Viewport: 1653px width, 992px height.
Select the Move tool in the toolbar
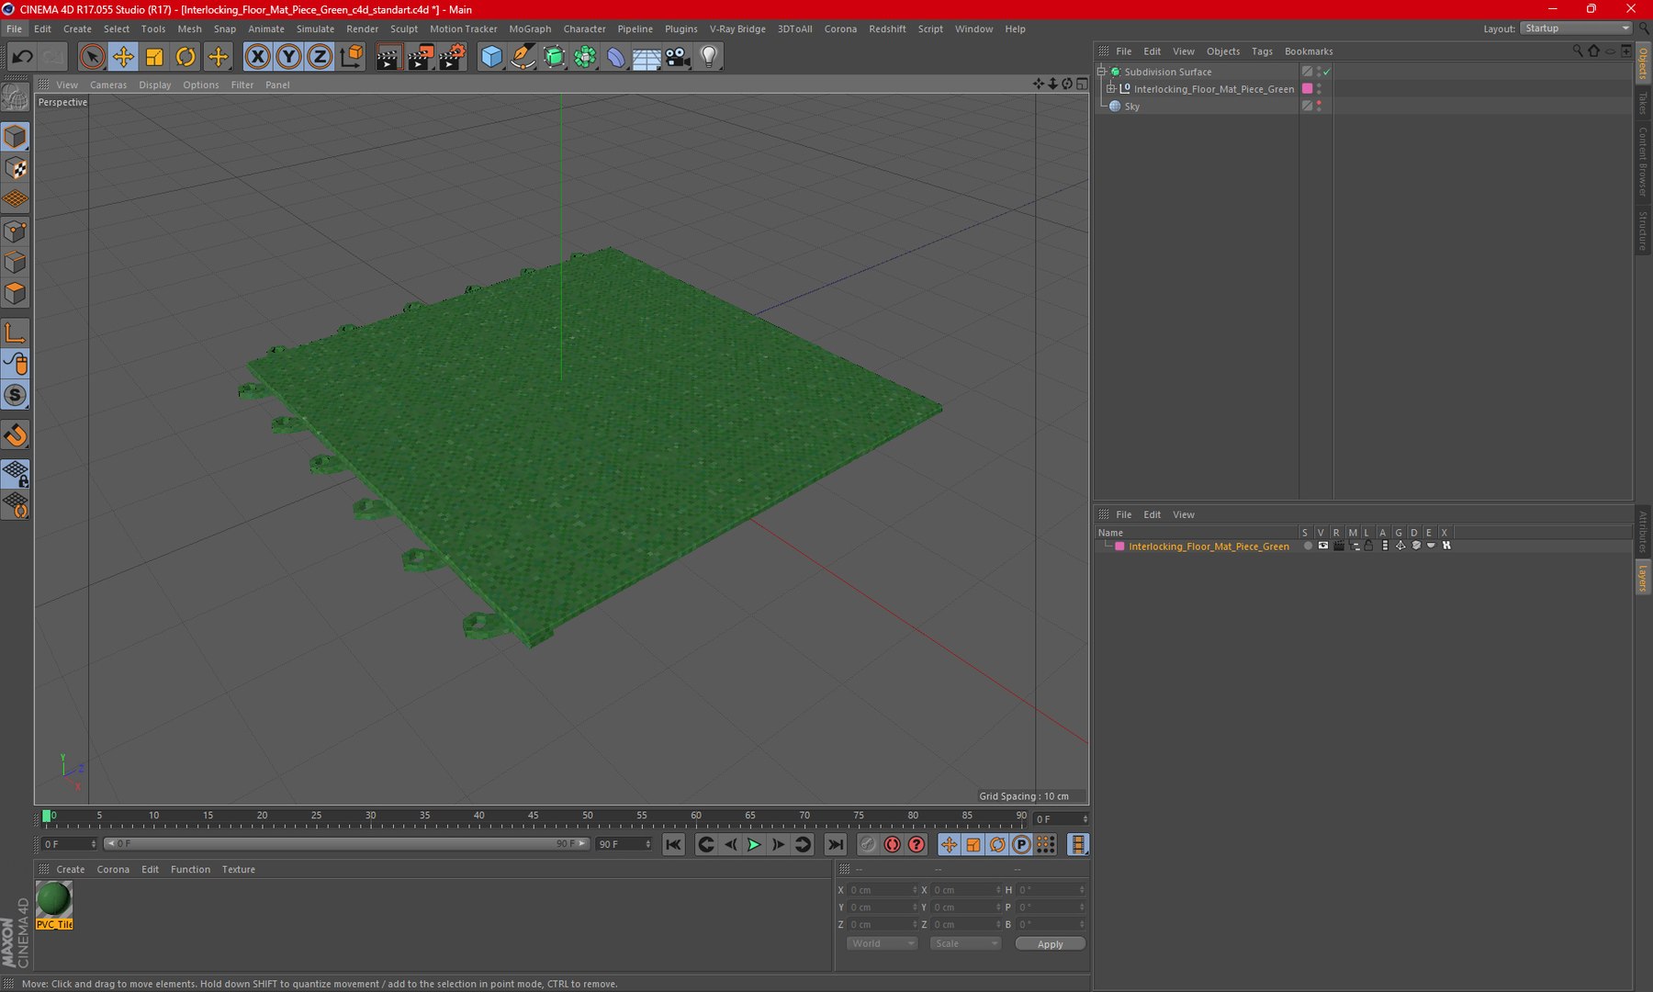(123, 57)
